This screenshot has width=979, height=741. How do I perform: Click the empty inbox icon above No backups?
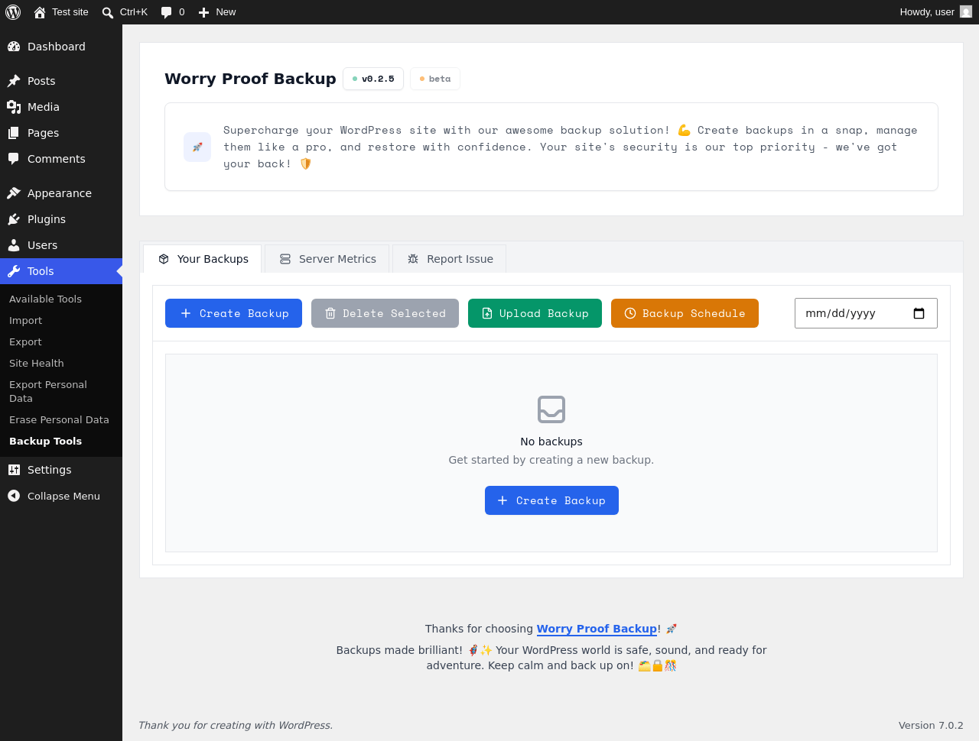[x=551, y=409]
